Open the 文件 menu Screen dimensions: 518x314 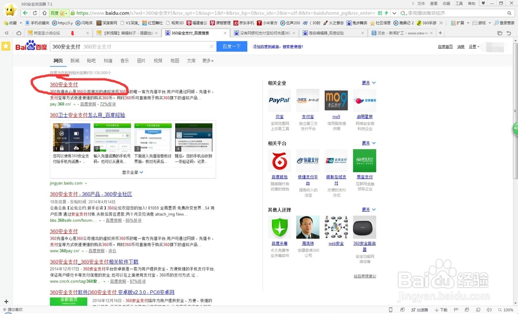tap(421, 3)
